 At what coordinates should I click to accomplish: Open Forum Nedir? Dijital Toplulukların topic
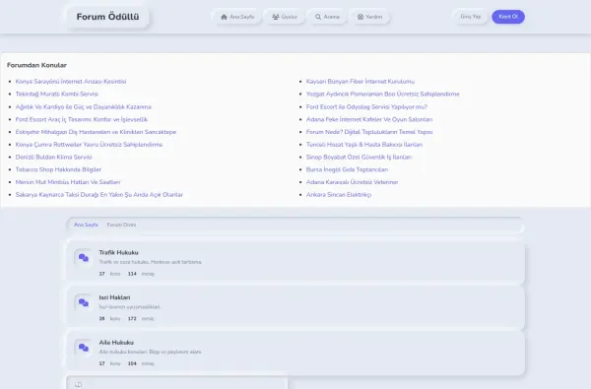[369, 132]
